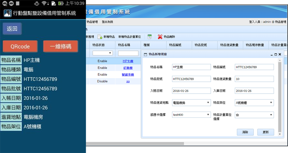Click the export sheet icon in toolbar

[149, 37]
